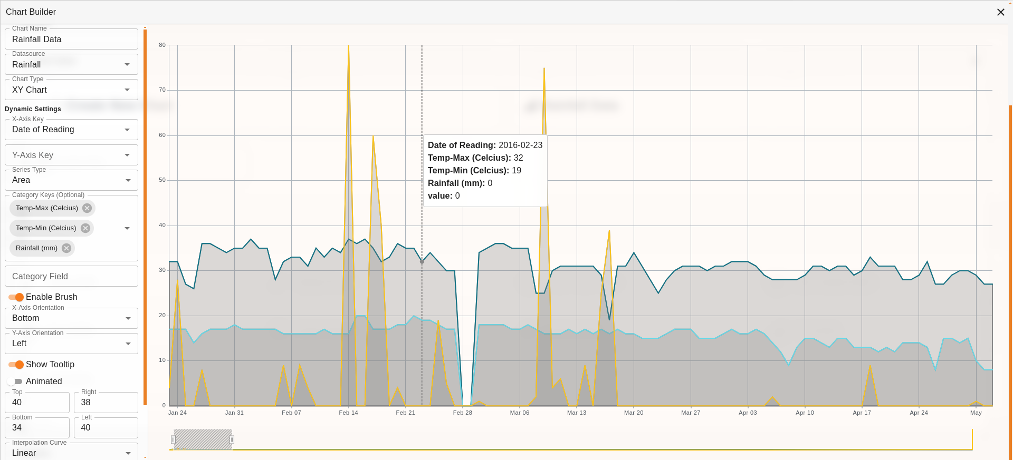
Task: Click the hatched brush selection area
Action: click(x=203, y=439)
